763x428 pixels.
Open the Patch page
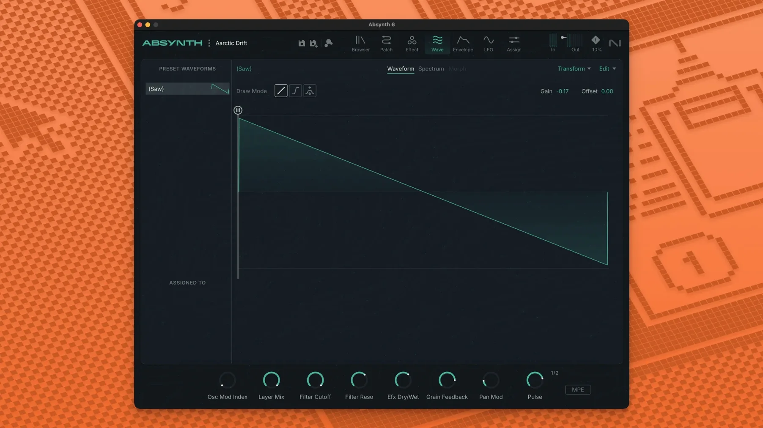pyautogui.click(x=386, y=44)
